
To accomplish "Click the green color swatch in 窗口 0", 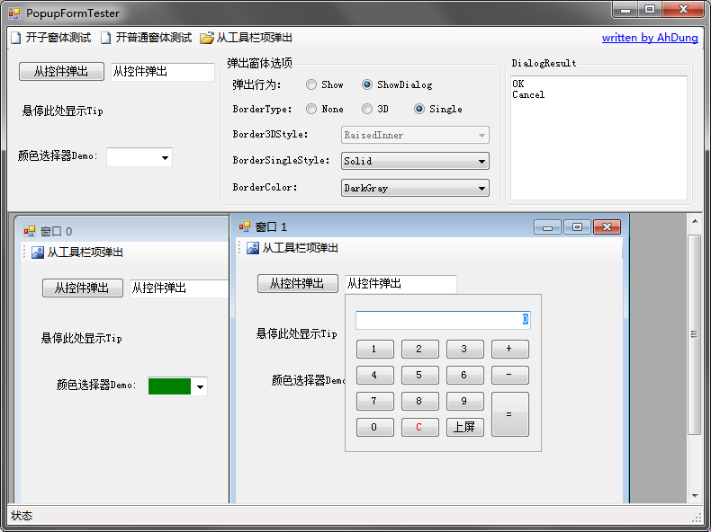I will (x=169, y=386).
